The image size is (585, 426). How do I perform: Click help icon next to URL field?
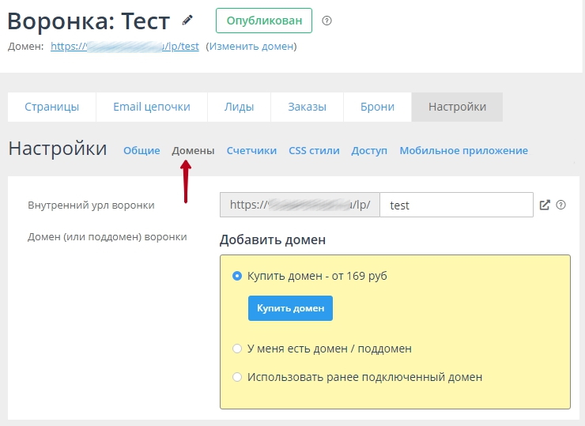click(561, 205)
